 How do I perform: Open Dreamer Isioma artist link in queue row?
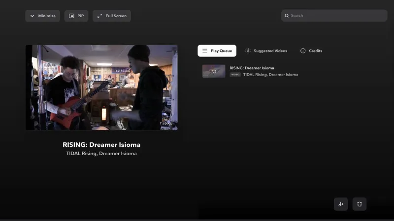point(284,75)
